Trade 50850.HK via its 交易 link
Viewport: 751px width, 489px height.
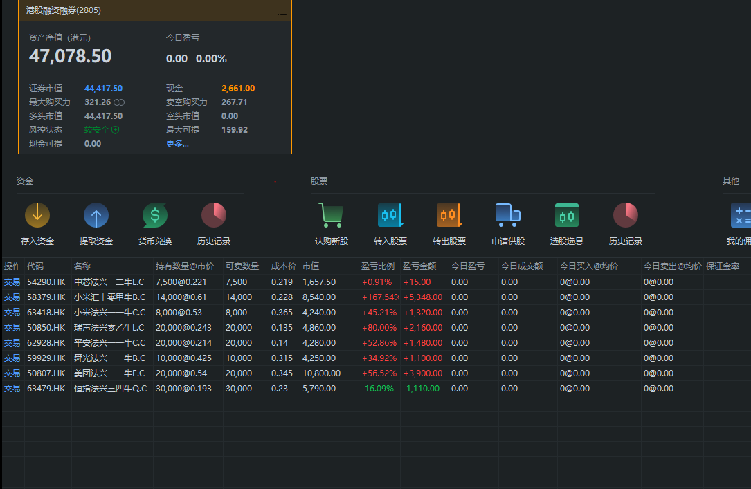point(12,328)
